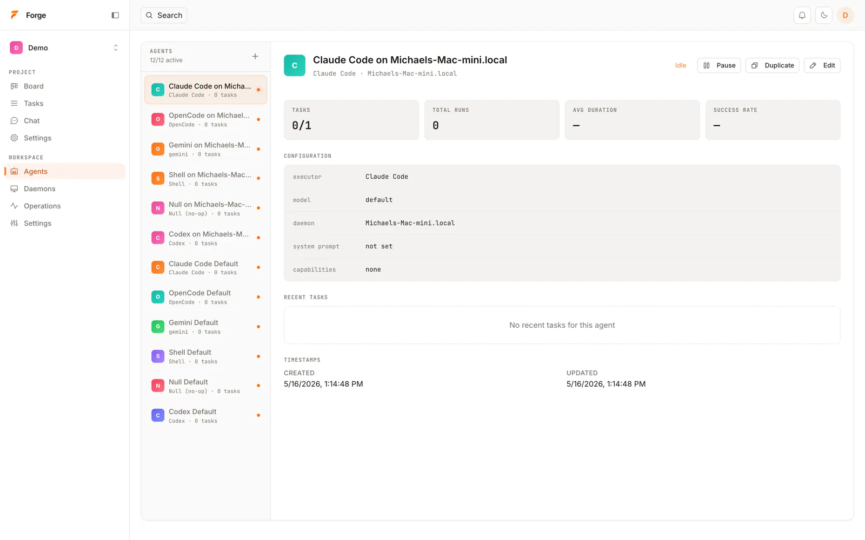This screenshot has width=865, height=540.
Task: Select OpenCode on Michaels-Mac-mini agent
Action: (205, 119)
